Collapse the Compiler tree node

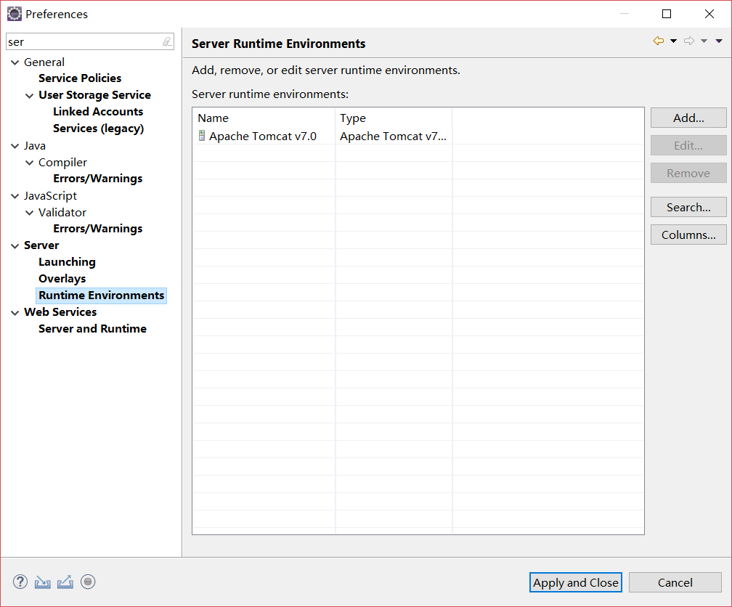tap(29, 163)
